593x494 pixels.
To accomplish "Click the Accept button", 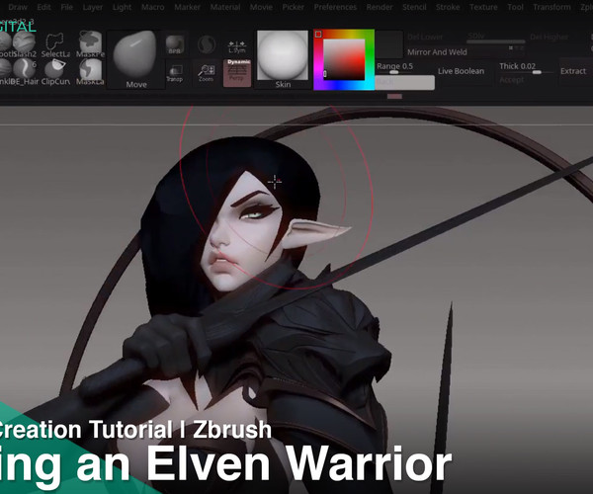I will pyautogui.click(x=512, y=80).
